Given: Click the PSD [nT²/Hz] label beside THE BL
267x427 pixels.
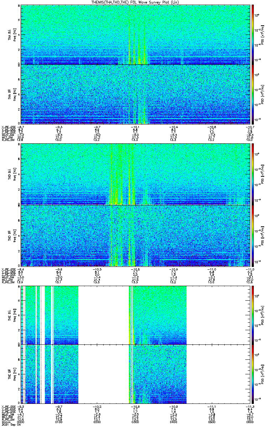Looking at the screenshot, I should tap(263, 315).
